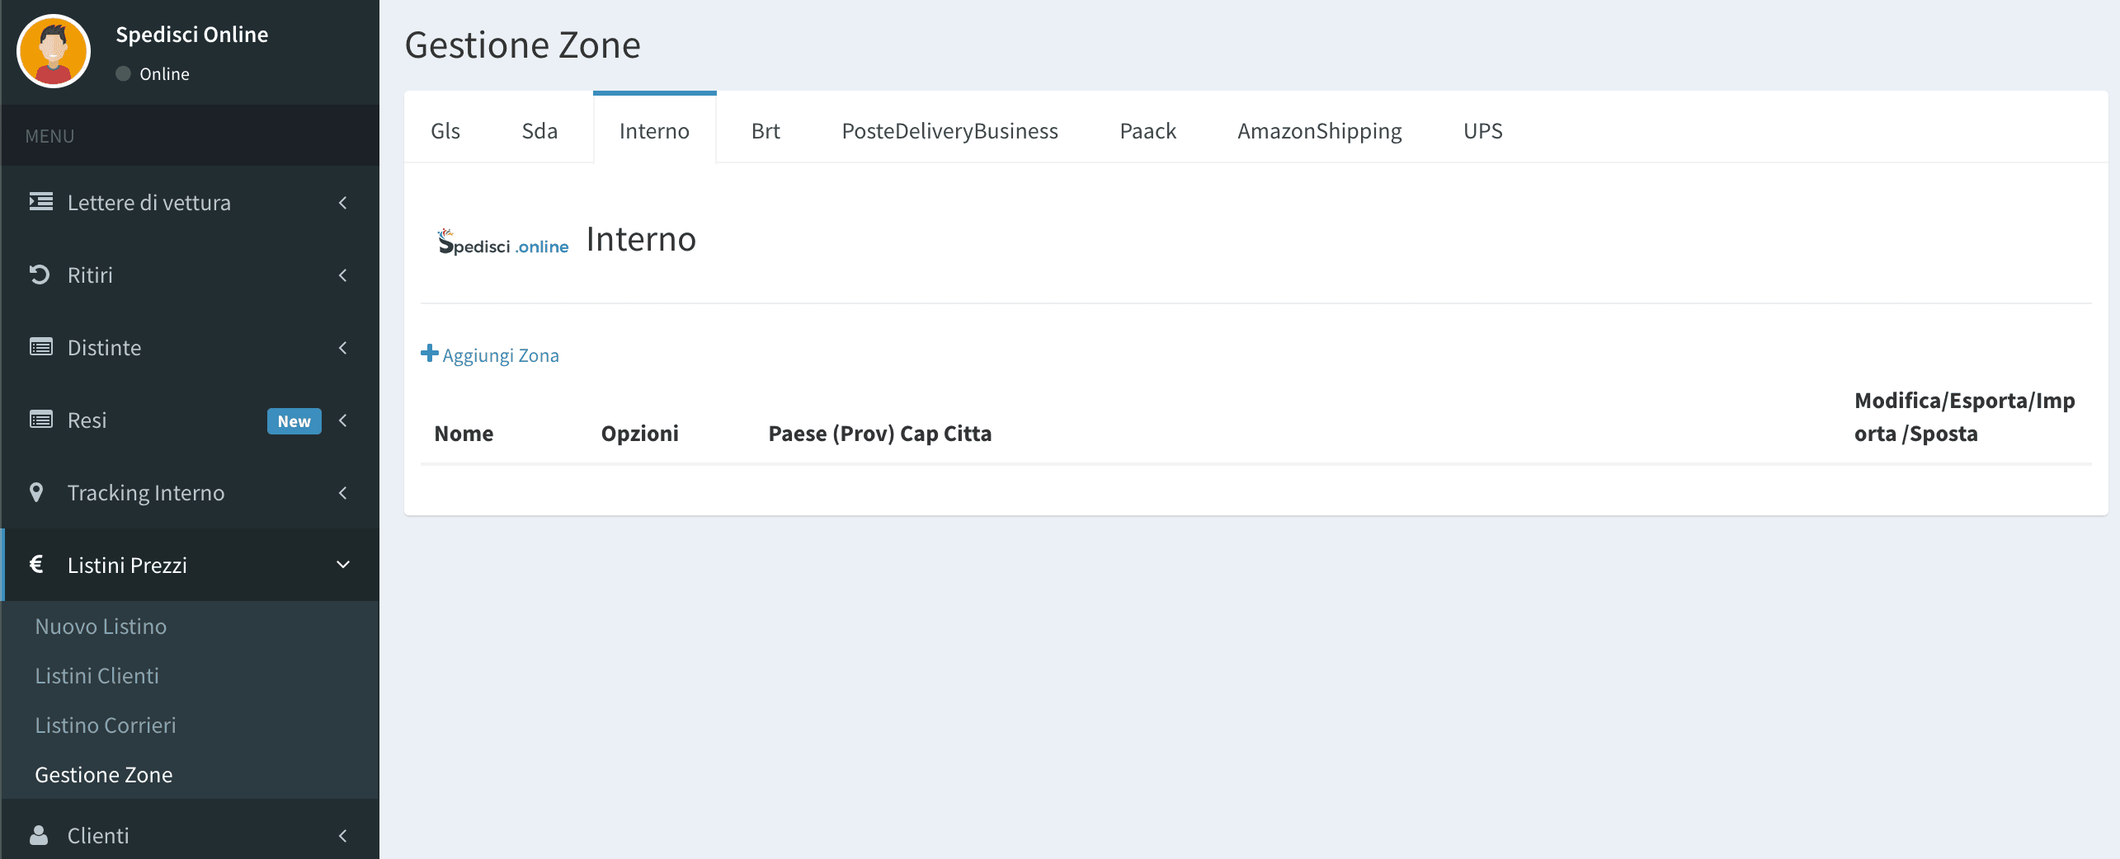
Task: Select the AmazonShipping tab
Action: [1319, 131]
